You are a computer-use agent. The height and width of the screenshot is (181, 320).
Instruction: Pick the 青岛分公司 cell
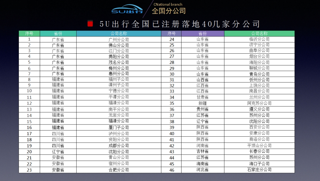coord(260,74)
